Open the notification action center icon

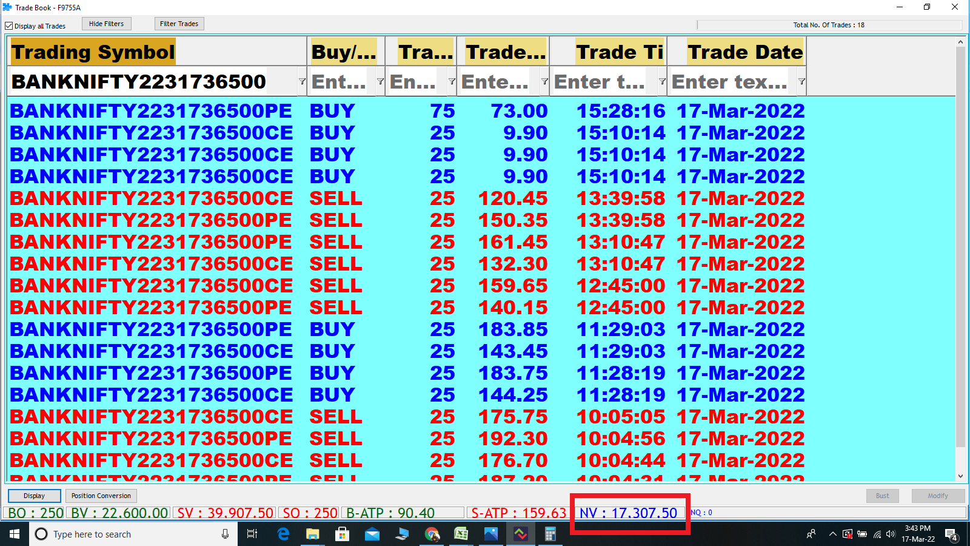click(951, 534)
